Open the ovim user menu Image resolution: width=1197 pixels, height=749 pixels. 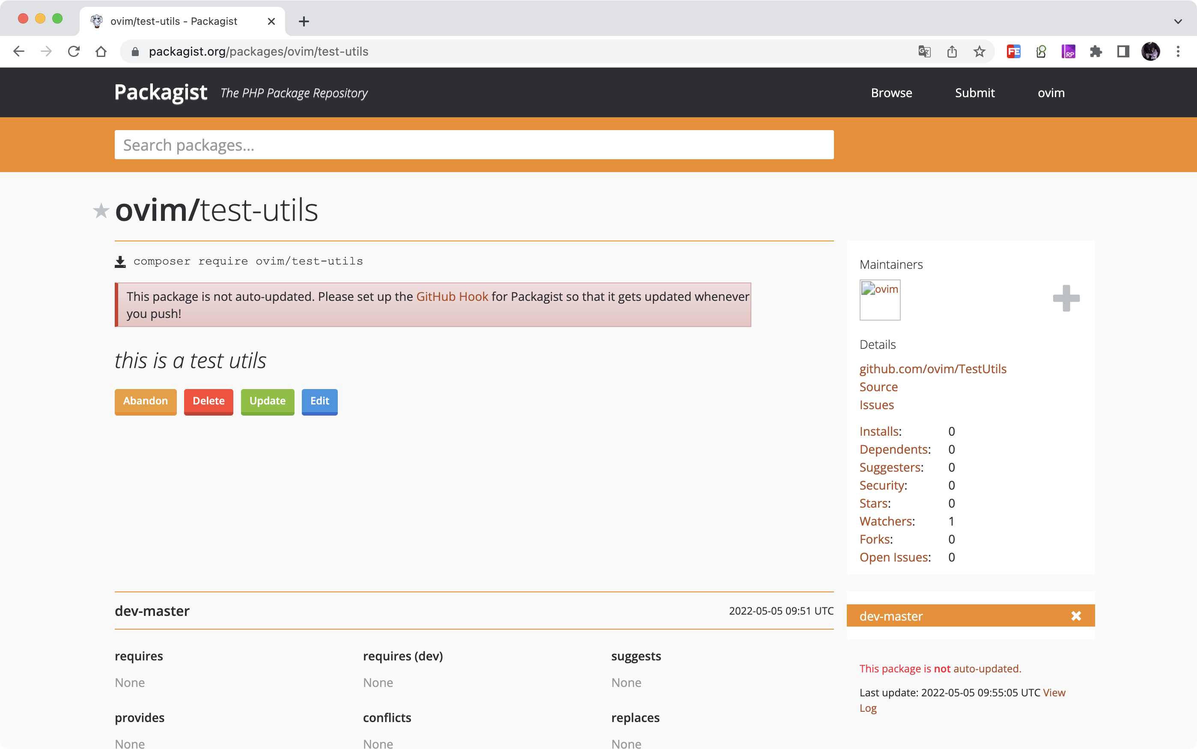[1051, 92]
